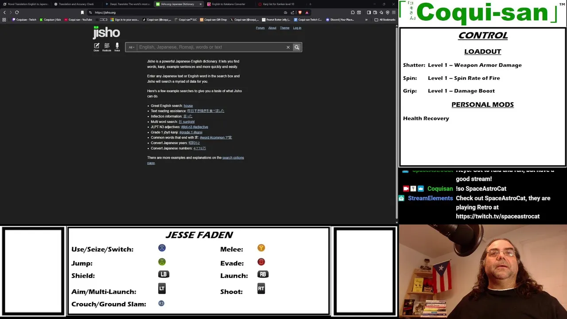
Task: Reload the jisho.org page
Action: (17, 12)
